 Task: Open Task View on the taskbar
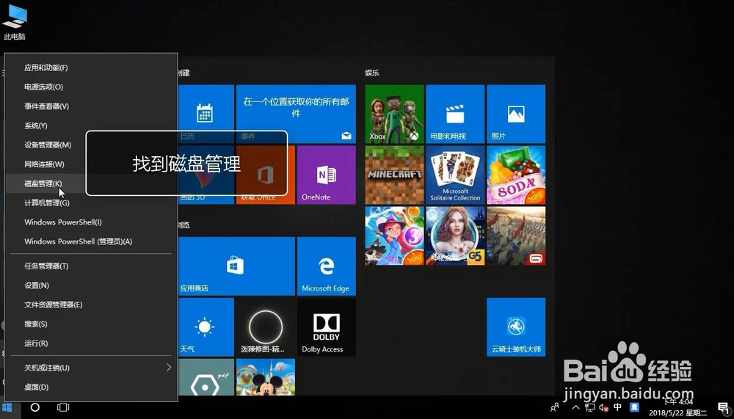(x=62, y=407)
